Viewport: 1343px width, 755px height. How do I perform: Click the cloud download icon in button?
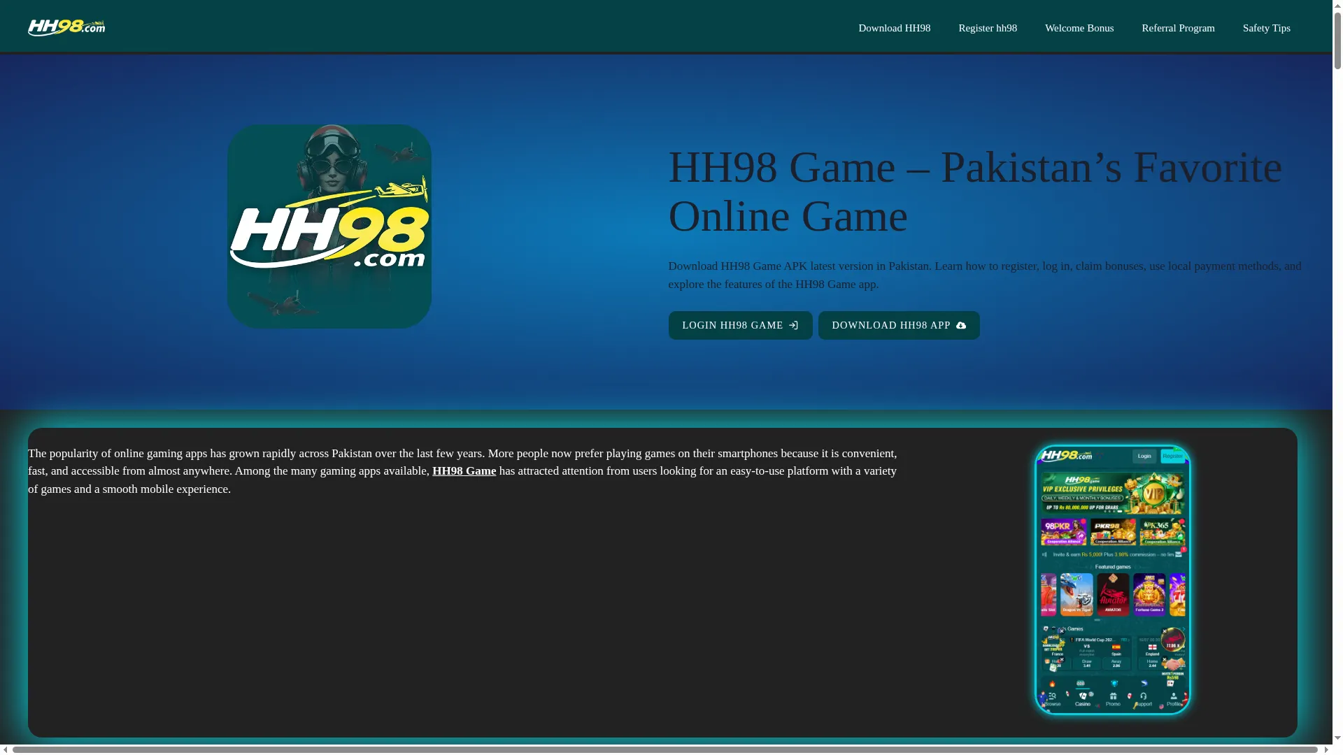960,325
